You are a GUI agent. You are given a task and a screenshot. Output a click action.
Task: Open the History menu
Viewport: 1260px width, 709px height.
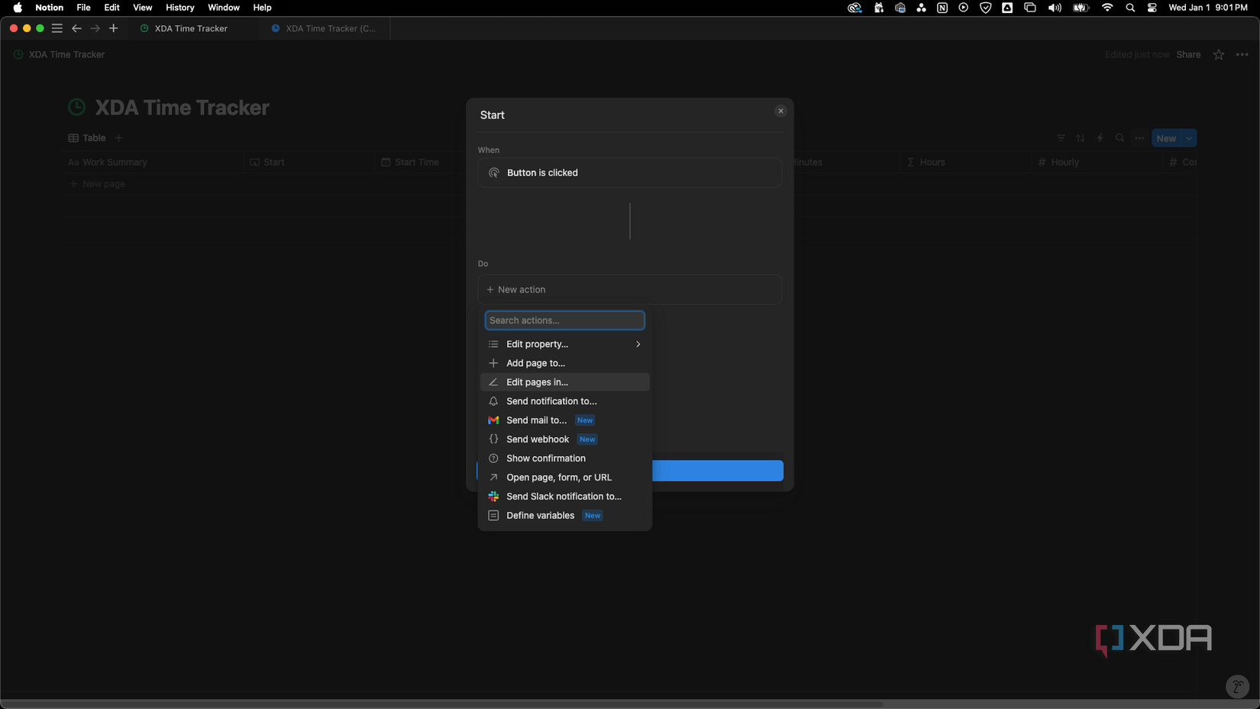click(x=179, y=8)
